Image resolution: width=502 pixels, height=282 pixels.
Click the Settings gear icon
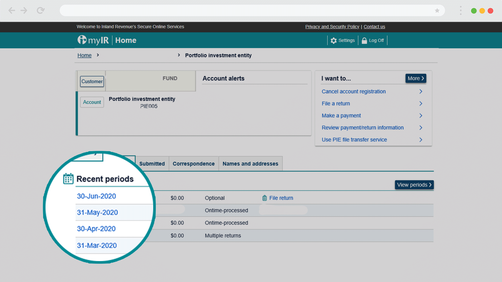333,40
